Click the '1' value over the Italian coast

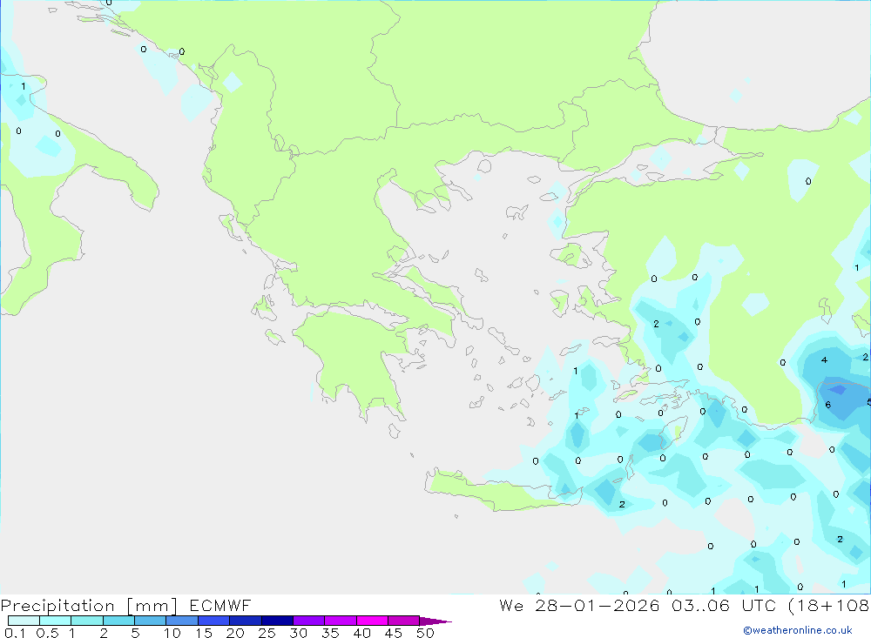[24, 86]
